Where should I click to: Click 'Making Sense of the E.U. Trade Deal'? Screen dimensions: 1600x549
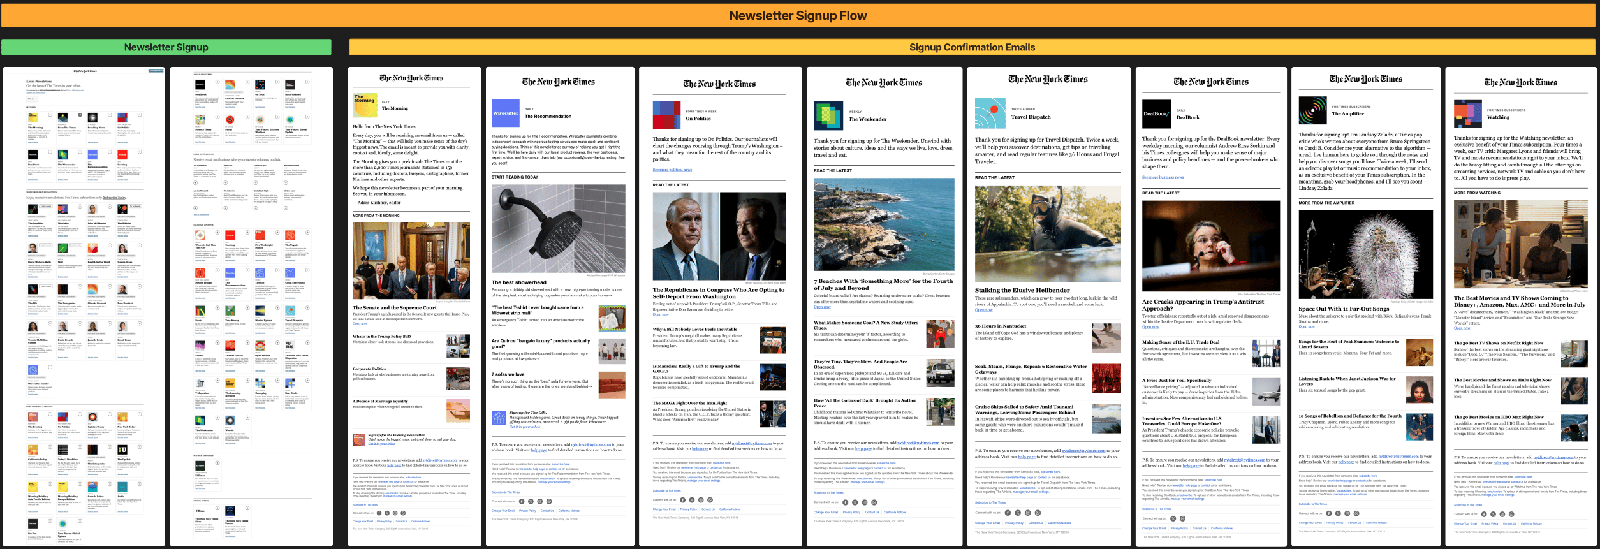click(1180, 342)
